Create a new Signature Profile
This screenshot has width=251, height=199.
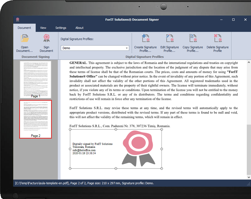click(145, 43)
